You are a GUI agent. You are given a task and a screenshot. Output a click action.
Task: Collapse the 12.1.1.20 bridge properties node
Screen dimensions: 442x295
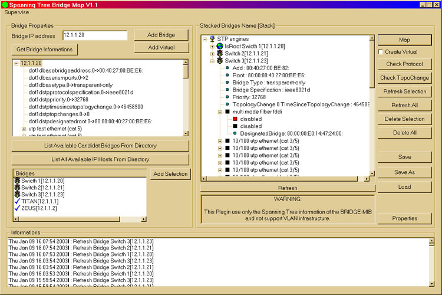point(16,63)
